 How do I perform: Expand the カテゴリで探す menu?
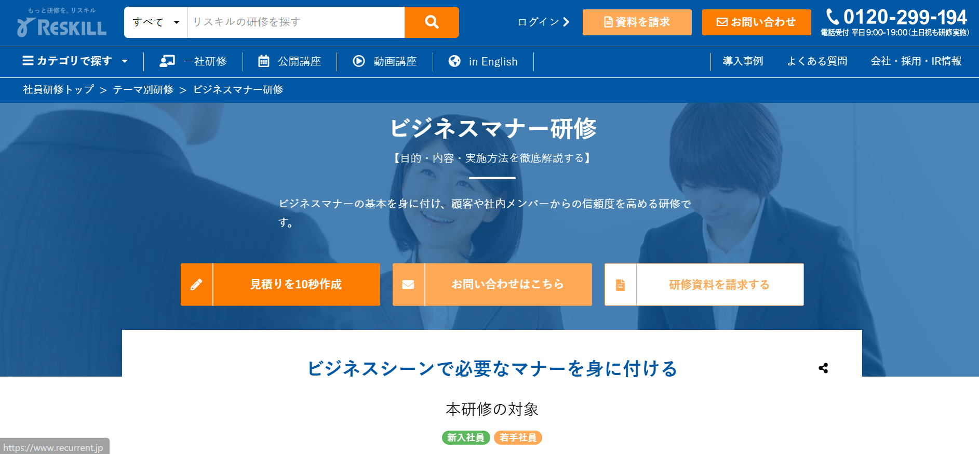click(75, 61)
